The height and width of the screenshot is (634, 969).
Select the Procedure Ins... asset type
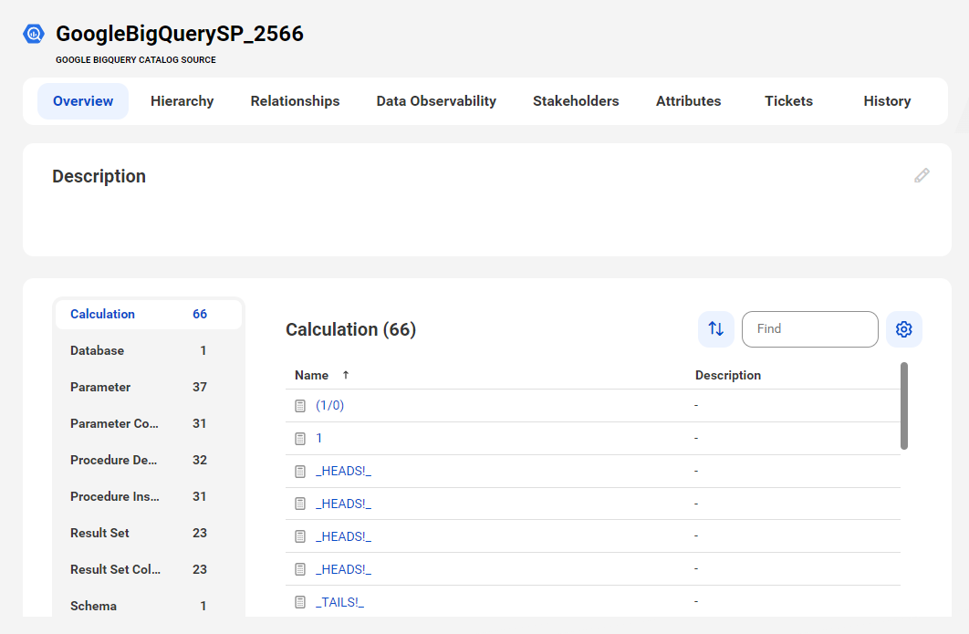[x=149, y=496]
